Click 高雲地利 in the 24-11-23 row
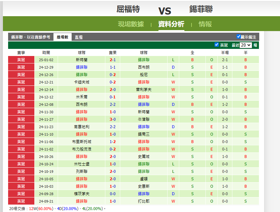 (82, 127)
